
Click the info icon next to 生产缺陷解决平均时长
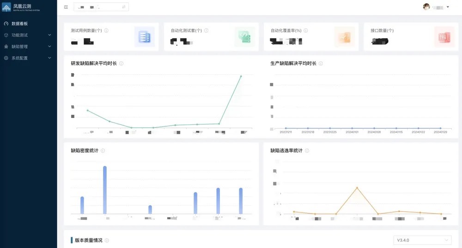[x=321, y=64]
